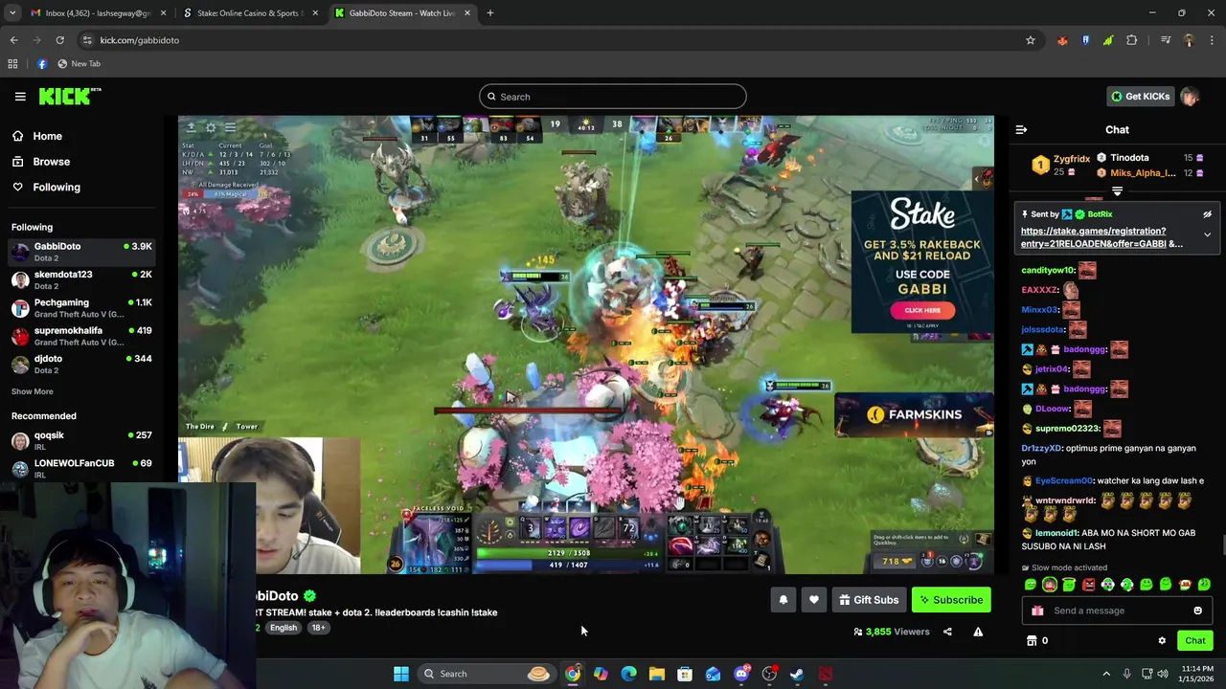1226x689 pixels.
Task: Expand the gift leaderboard chevron
Action: (1117, 192)
